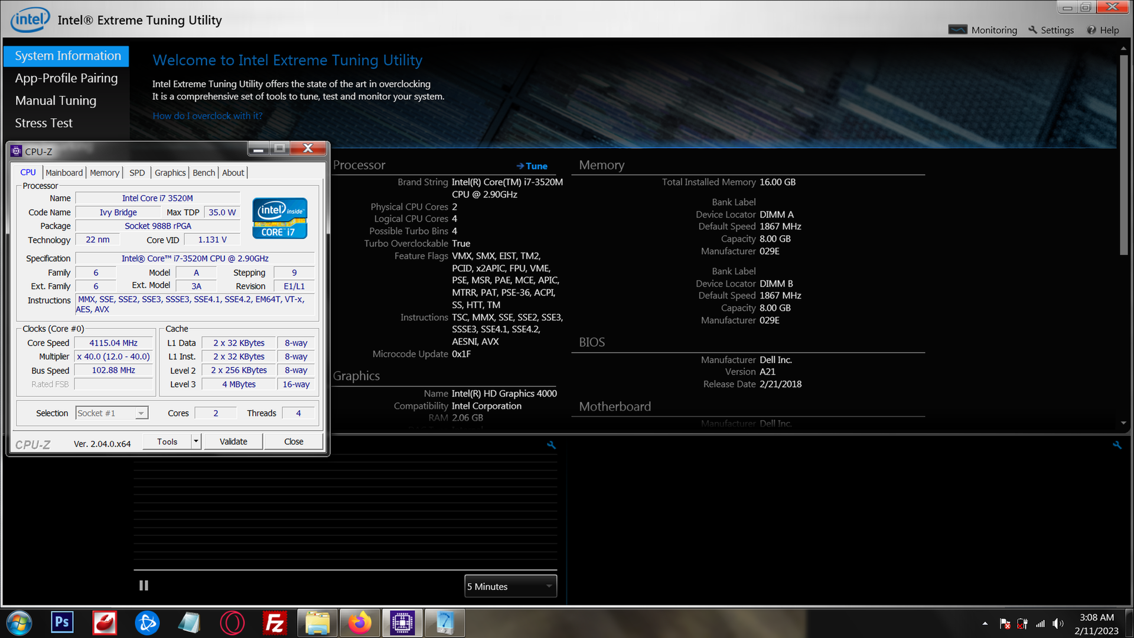This screenshot has width=1134, height=638.
Task: Click the Intel(R) HD Graphics 4000 name
Action: (504, 393)
